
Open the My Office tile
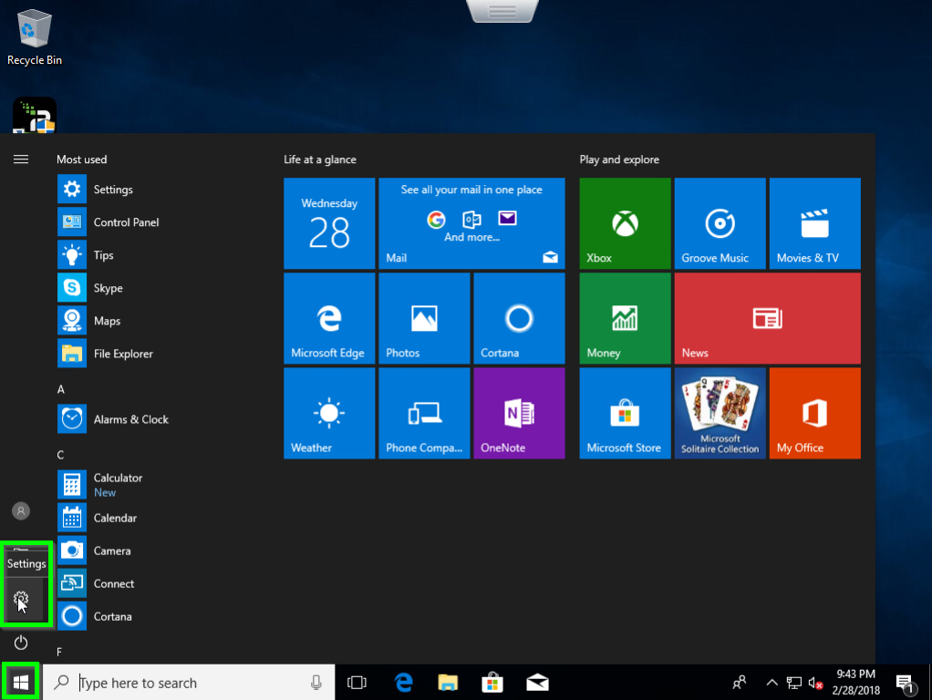point(815,413)
